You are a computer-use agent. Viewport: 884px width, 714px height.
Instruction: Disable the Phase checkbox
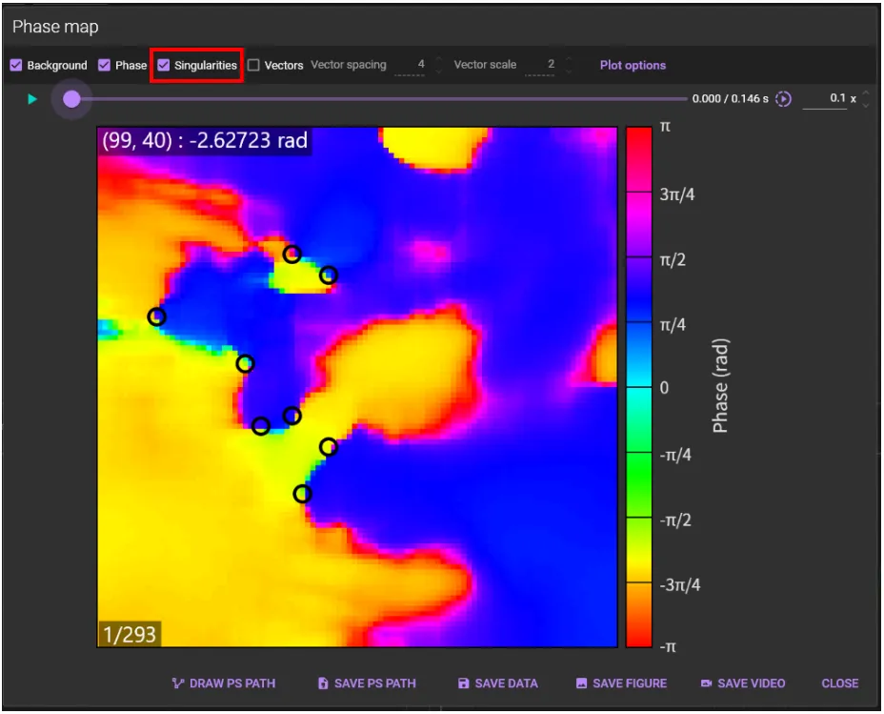105,66
